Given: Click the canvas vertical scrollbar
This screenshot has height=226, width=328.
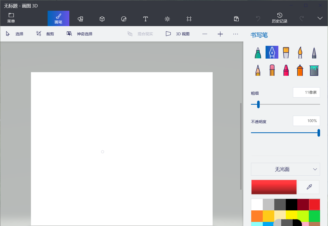Looking at the screenshot, I should pyautogui.click(x=241, y=146).
